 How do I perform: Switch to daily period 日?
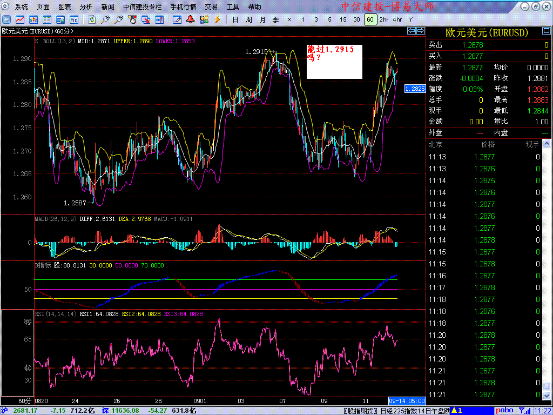point(235,19)
